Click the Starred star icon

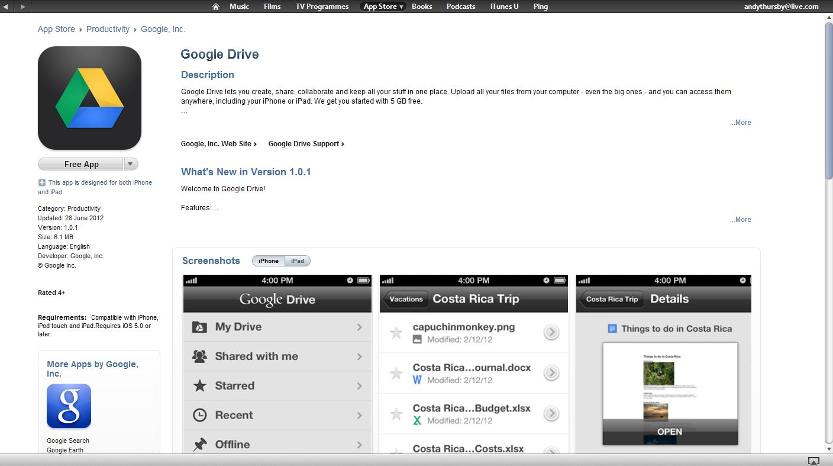click(200, 386)
